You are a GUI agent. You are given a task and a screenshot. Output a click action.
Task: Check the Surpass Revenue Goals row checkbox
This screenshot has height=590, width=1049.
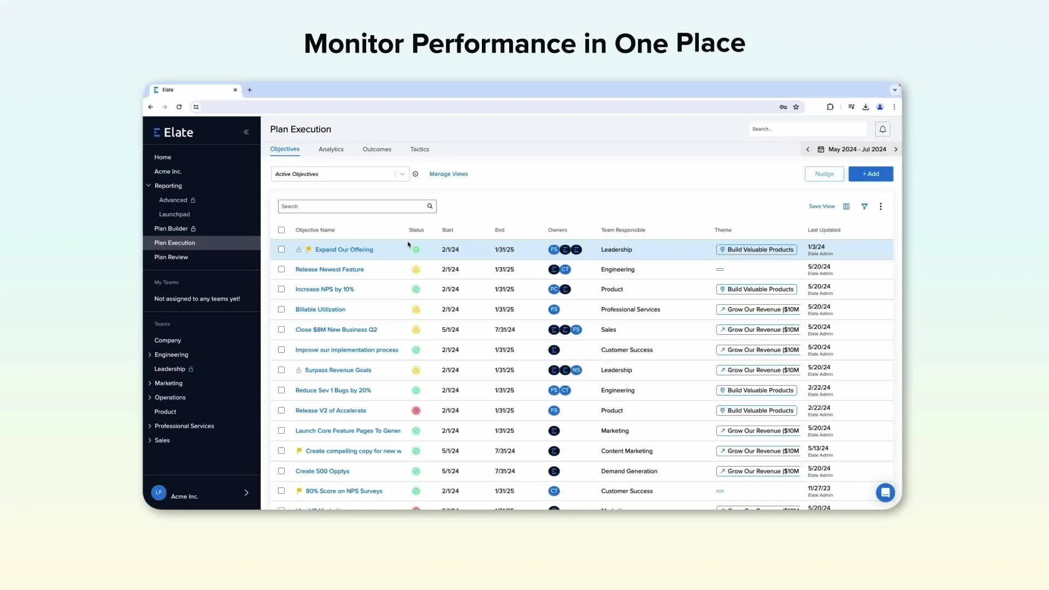[x=281, y=370]
